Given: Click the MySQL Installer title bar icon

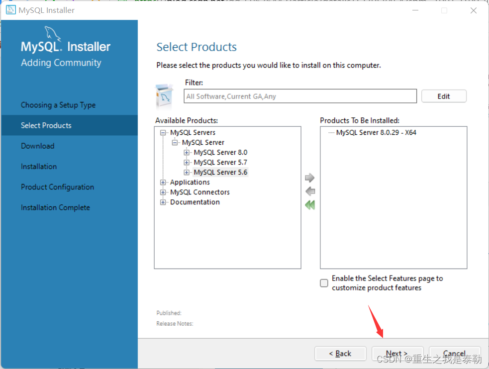Looking at the screenshot, I should coord(10,10).
